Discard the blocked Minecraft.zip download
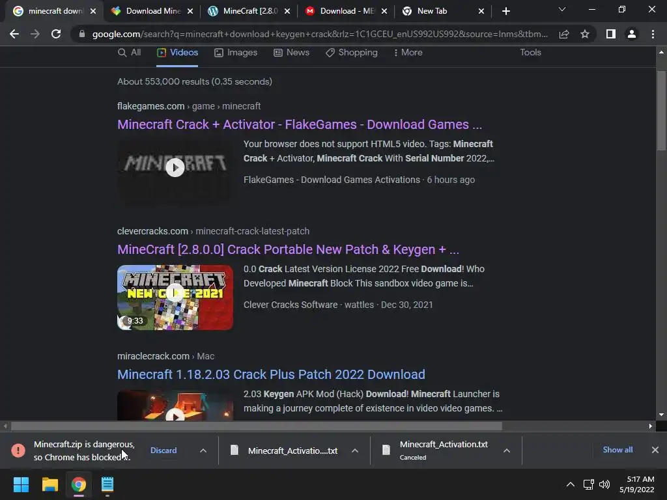The image size is (667, 500). (x=163, y=451)
